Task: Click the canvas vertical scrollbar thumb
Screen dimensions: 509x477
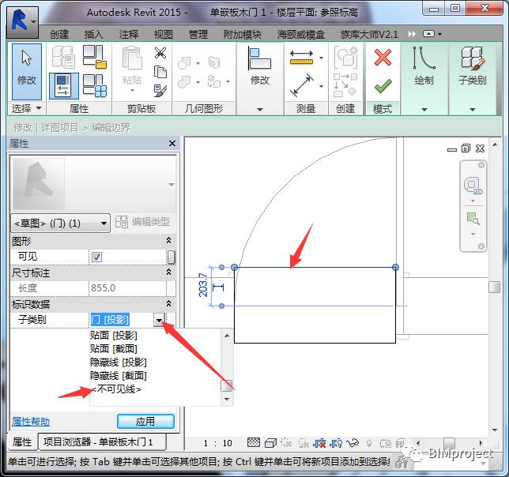Action: point(495,287)
